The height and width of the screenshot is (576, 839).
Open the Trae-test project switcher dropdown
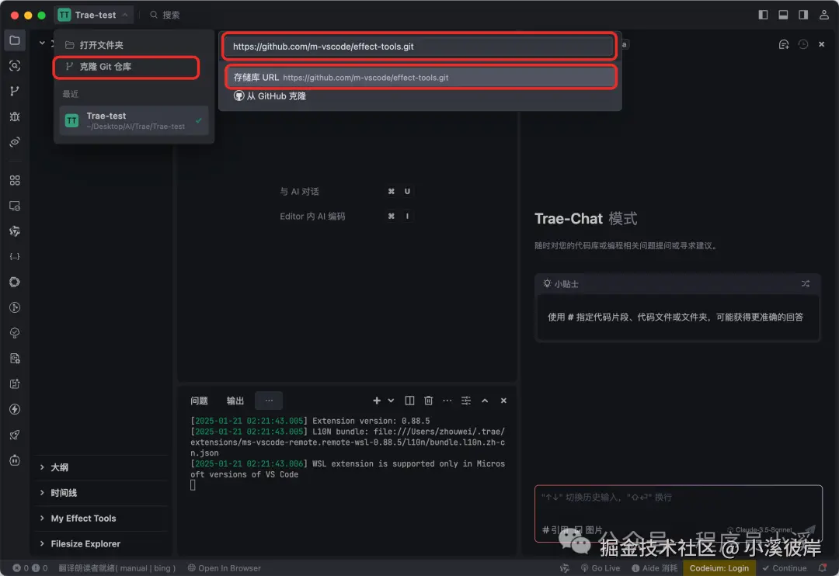click(x=94, y=15)
